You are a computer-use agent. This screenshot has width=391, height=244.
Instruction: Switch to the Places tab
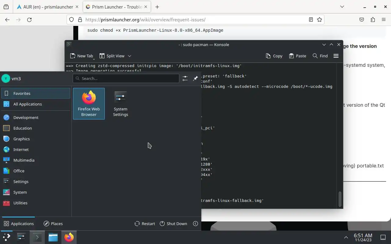tap(53, 224)
